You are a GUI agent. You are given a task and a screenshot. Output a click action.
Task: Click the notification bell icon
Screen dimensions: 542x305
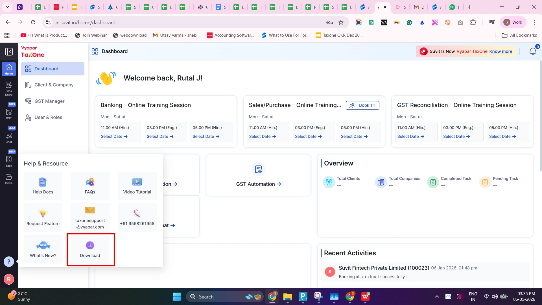pos(533,51)
